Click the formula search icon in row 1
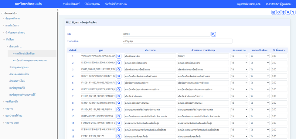This screenshot has width=296, height=139. [119, 56]
